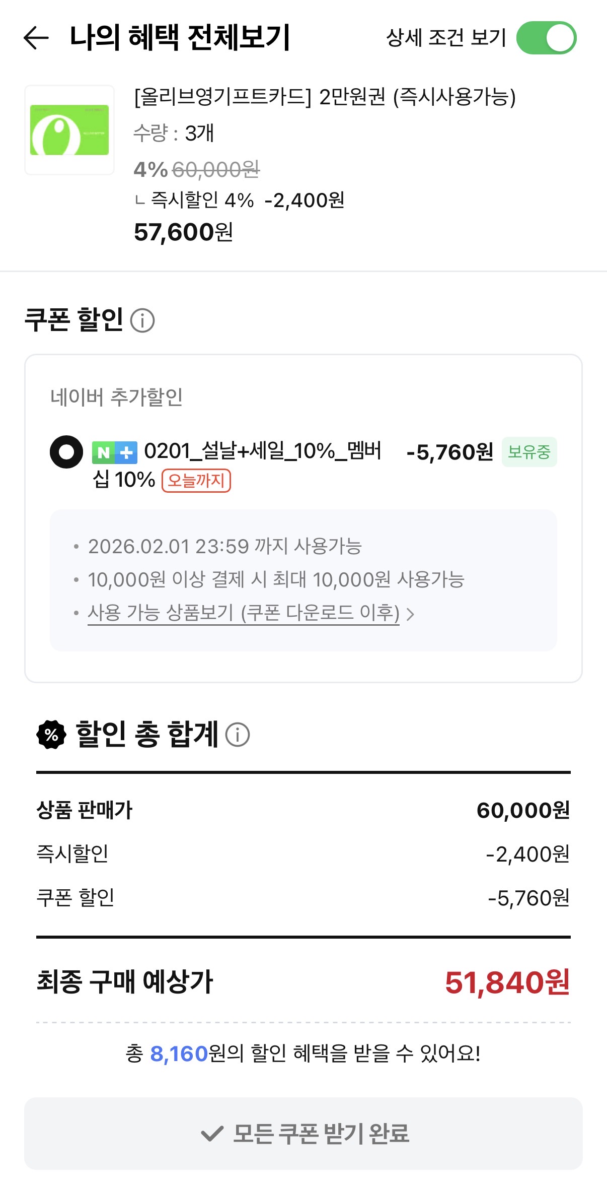Tap the 8,160원 total discount amount
Image resolution: width=607 pixels, height=1184 pixels.
click(179, 1054)
